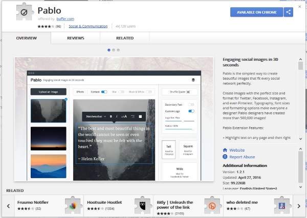307x218 pixels.
Task: Open the Website link
Action: pyautogui.click(x=237, y=150)
